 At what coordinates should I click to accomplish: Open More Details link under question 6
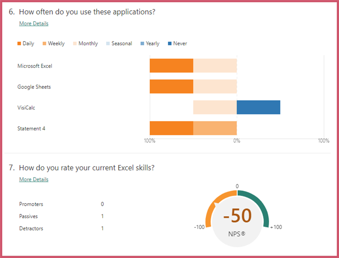33,23
